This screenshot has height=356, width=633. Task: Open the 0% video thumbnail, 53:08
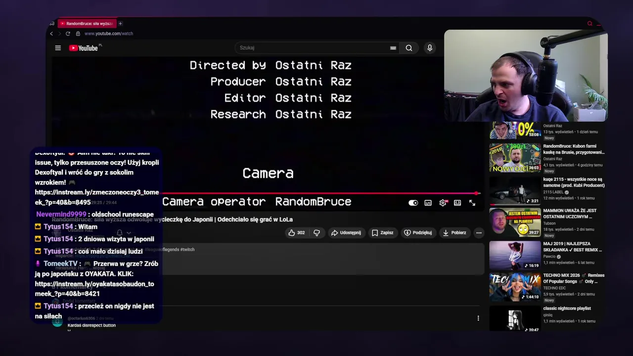[515, 131]
